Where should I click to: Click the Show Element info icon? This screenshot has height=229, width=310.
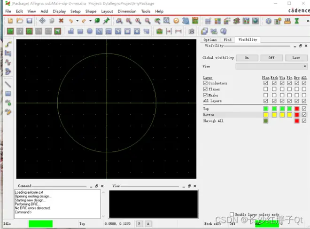click(x=268, y=21)
